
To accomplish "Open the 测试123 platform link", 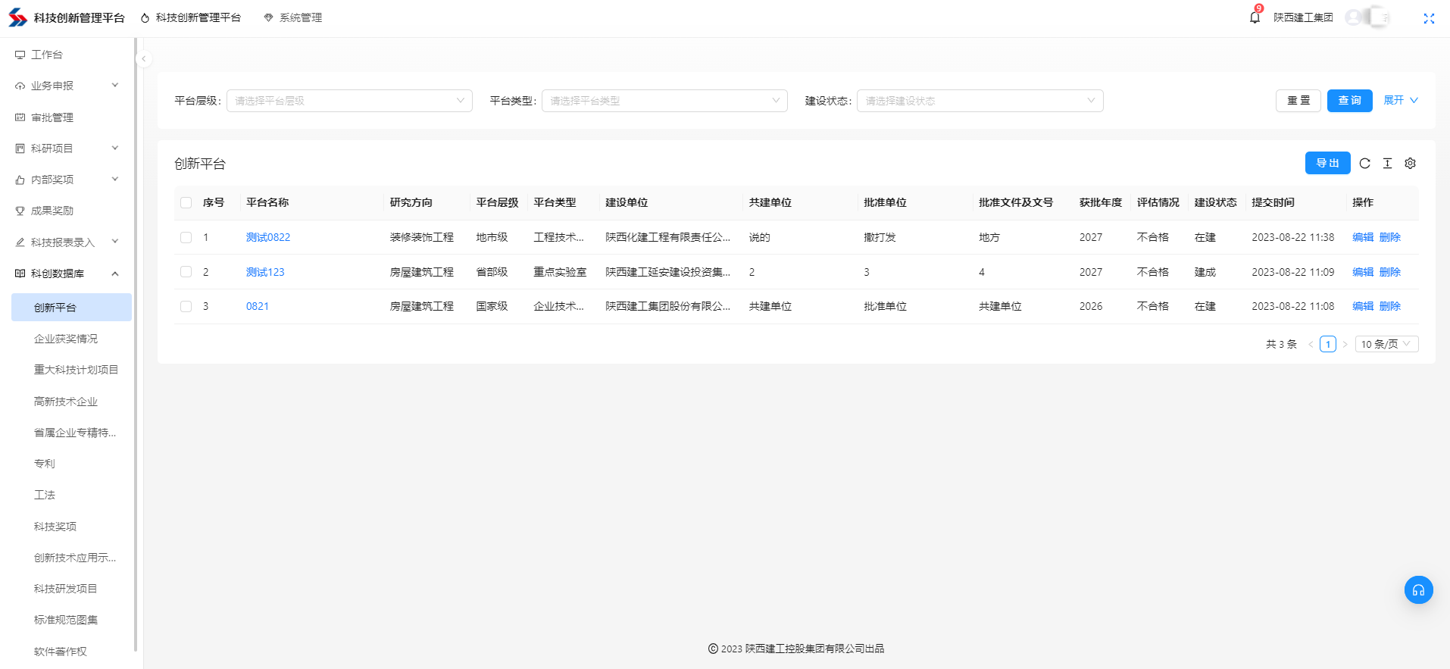I will (265, 272).
